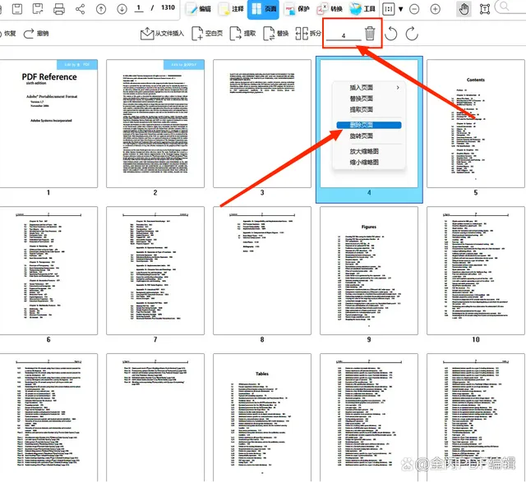Choose 删除页面 in context menu
Image resolution: width=526 pixels, height=482 pixels.
tap(362, 125)
